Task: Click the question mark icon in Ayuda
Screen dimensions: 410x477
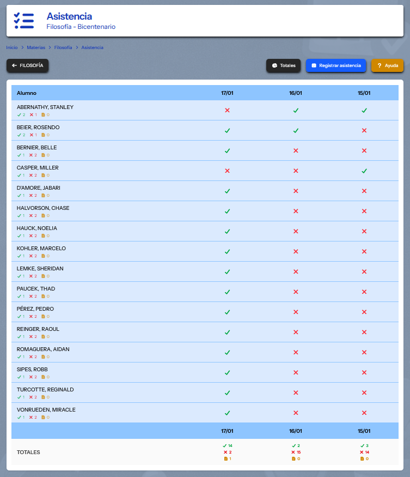Action: click(380, 65)
